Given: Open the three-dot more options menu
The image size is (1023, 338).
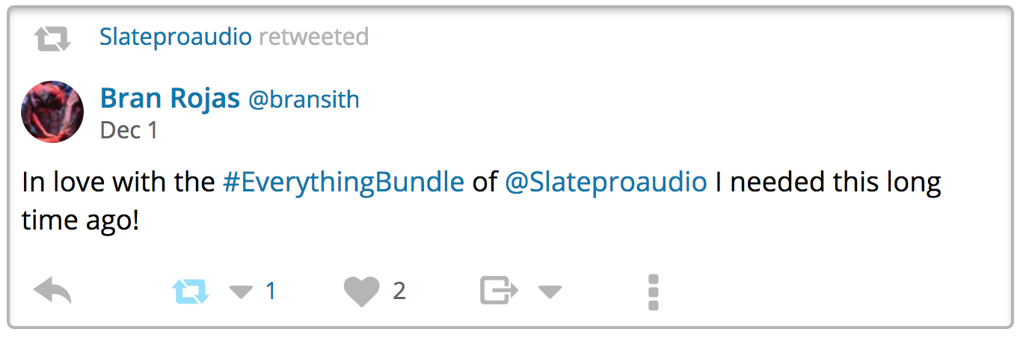Looking at the screenshot, I should [653, 292].
